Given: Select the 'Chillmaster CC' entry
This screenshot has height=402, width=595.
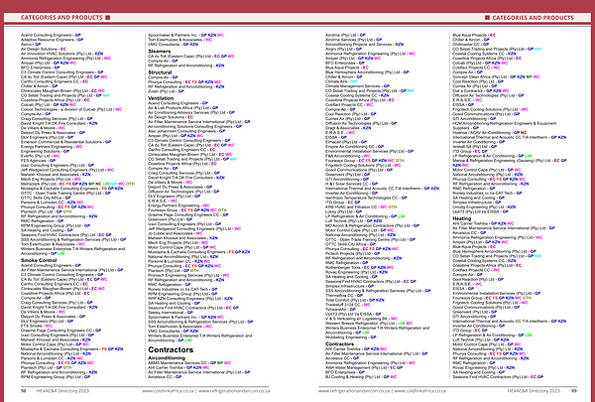Looking at the screenshot, I should (x=470, y=44).
